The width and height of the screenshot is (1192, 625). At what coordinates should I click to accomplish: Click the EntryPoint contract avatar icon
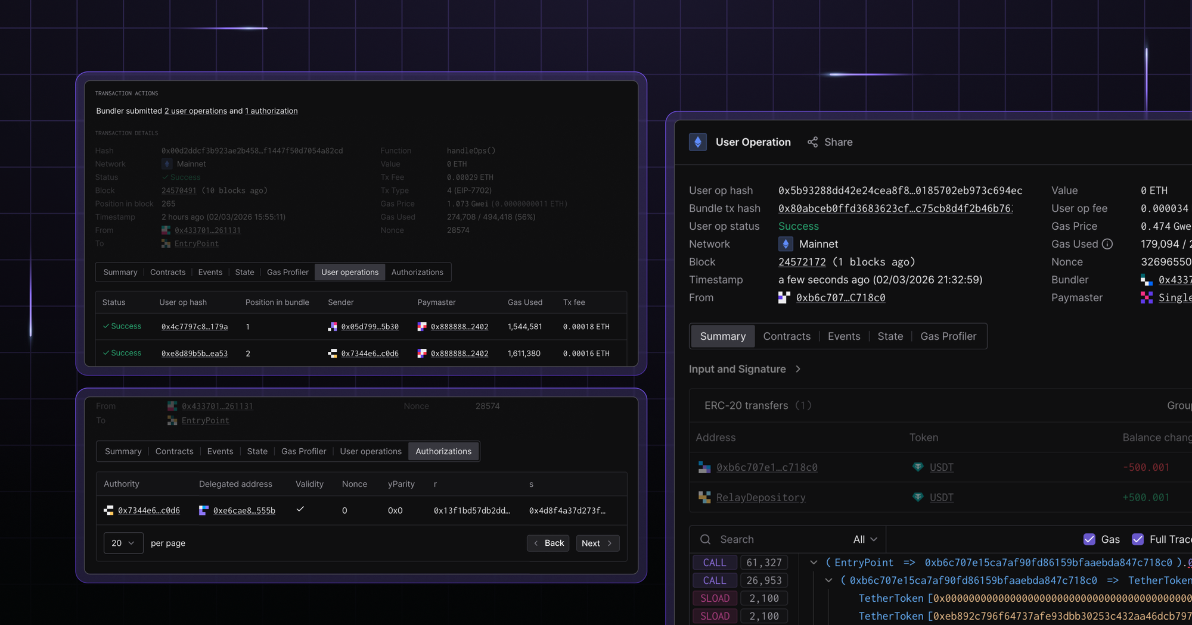[165, 243]
